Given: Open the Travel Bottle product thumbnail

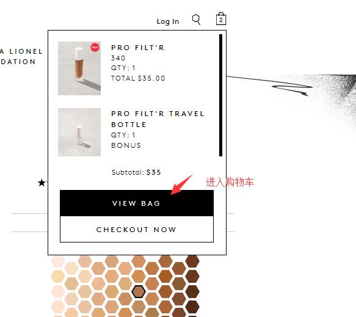Looking at the screenshot, I should pyautogui.click(x=79, y=132).
